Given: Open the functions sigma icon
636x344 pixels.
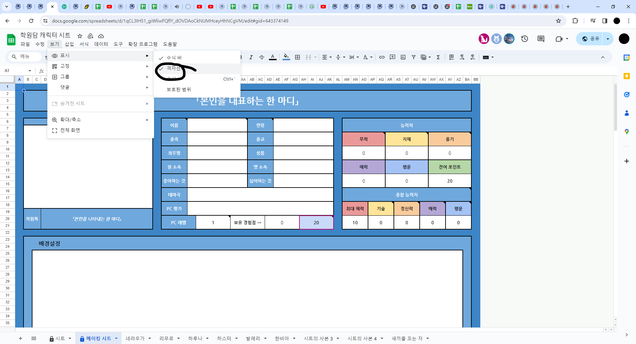Looking at the screenshot, I should coord(438,57).
